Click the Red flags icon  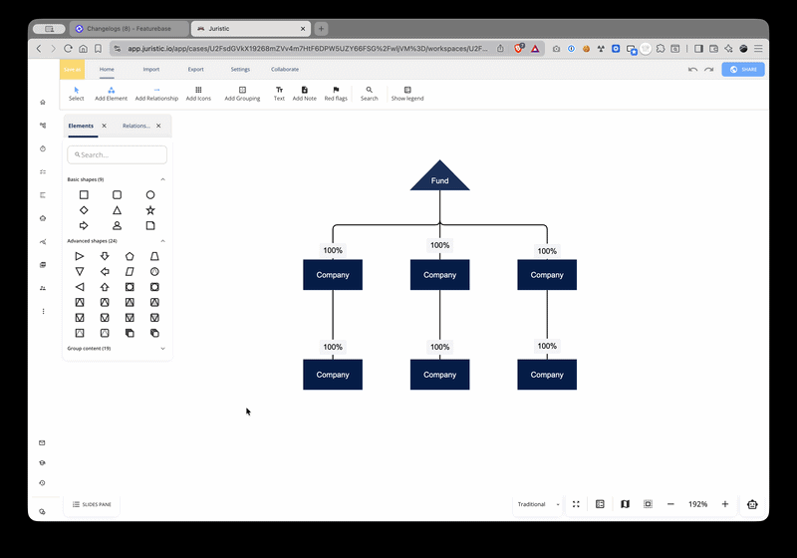click(x=336, y=93)
